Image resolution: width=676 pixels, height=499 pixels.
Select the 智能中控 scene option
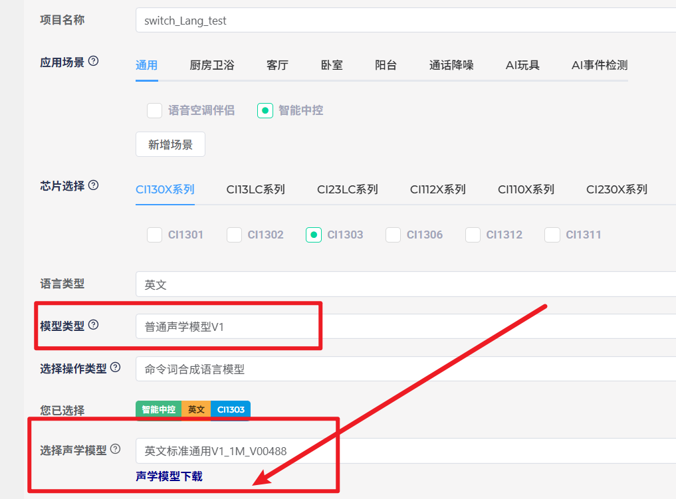click(x=265, y=110)
